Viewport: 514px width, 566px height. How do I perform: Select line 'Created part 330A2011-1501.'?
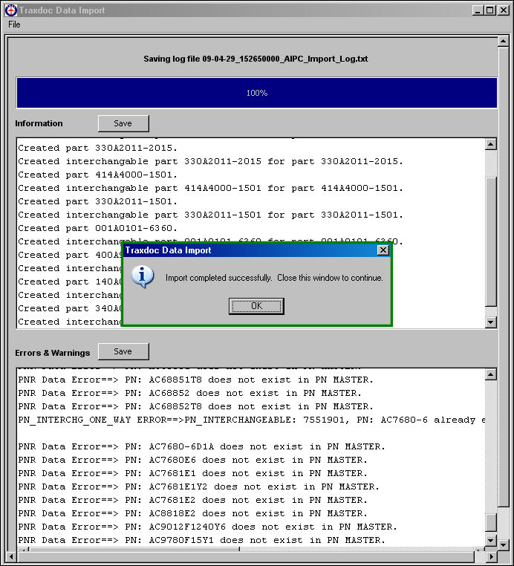pos(98,201)
